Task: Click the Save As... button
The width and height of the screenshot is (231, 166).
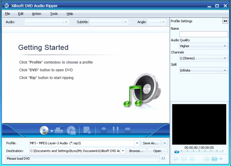Action: [151, 143]
